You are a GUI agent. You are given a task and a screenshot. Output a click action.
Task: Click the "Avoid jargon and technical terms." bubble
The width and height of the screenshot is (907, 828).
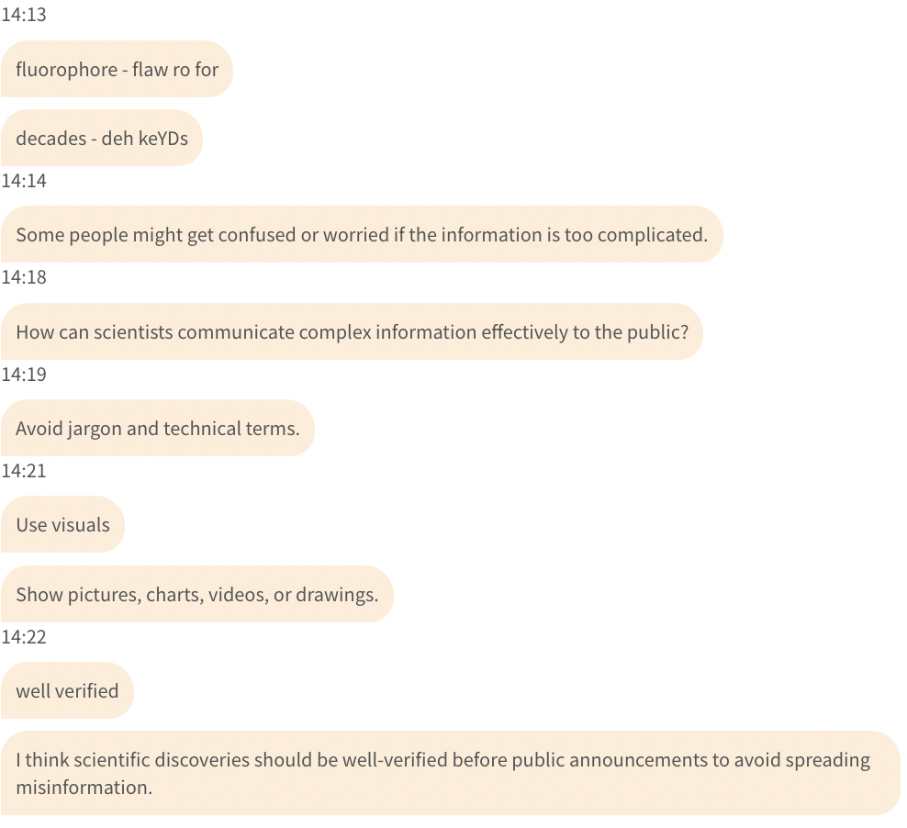[157, 428]
